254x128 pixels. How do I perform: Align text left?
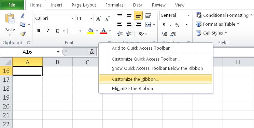(x=120, y=25)
